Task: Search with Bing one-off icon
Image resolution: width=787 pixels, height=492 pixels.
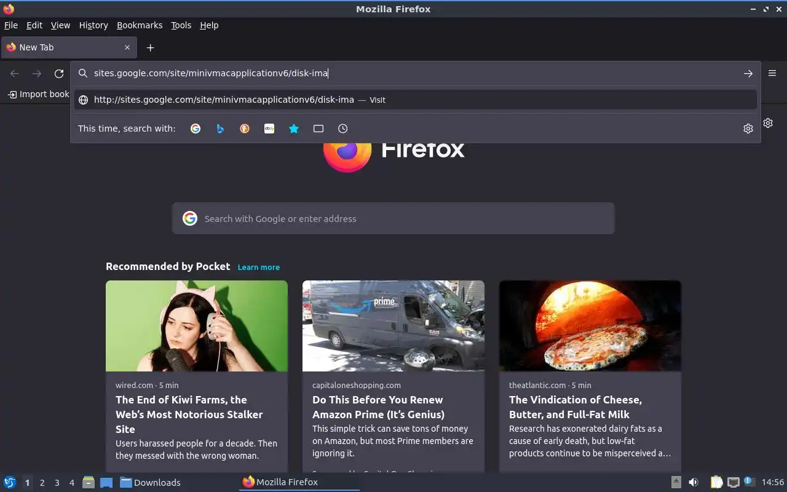Action: tap(220, 129)
